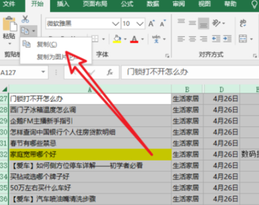Apply the yellow fill color bucket

point(117,39)
